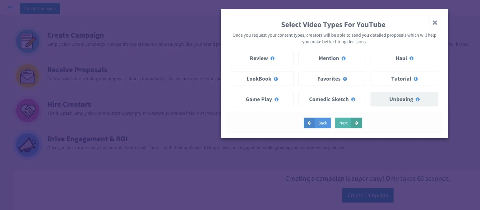
Task: Proceed with the Next button
Action: pyautogui.click(x=348, y=123)
